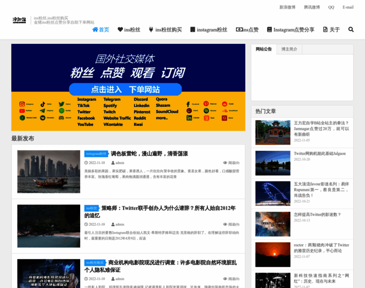Click the city skyline article thumbnail
Image resolution: width=365 pixels, height=288 pixels.
[49, 171]
